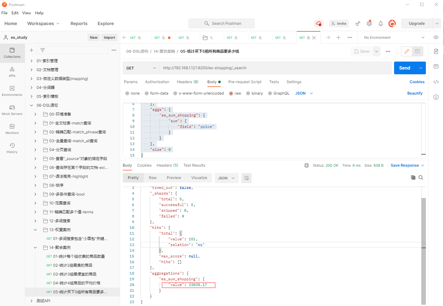
Task: Open the GET method dropdown
Action: [x=141, y=68]
